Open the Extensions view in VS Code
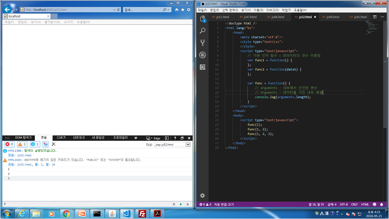The width and height of the screenshot is (389, 219). pos(203,67)
